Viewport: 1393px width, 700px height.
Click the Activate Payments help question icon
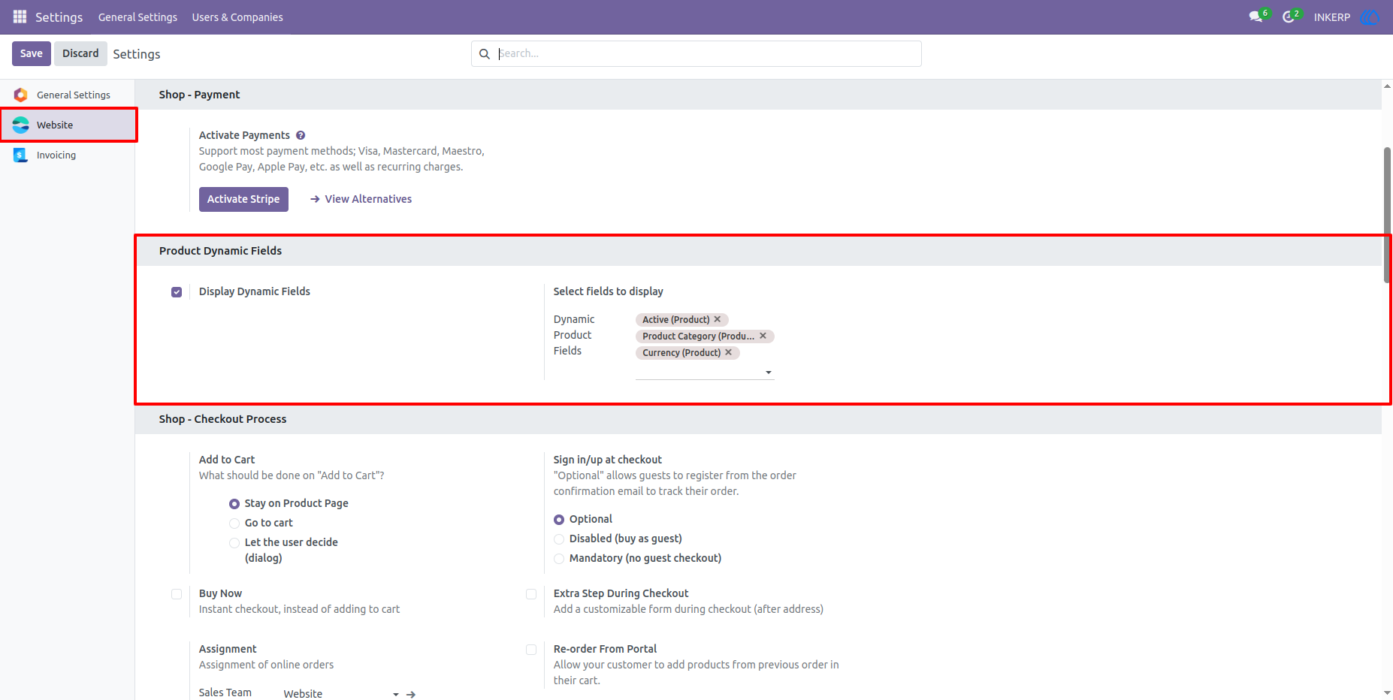click(x=301, y=135)
